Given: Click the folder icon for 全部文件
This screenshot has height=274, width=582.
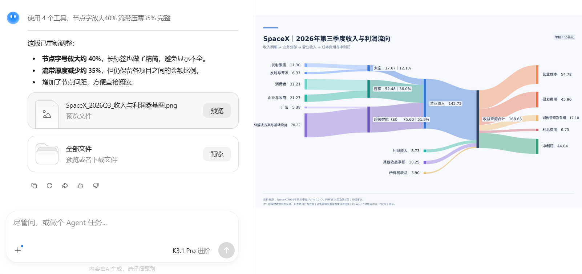Looking at the screenshot, I should coord(47,154).
